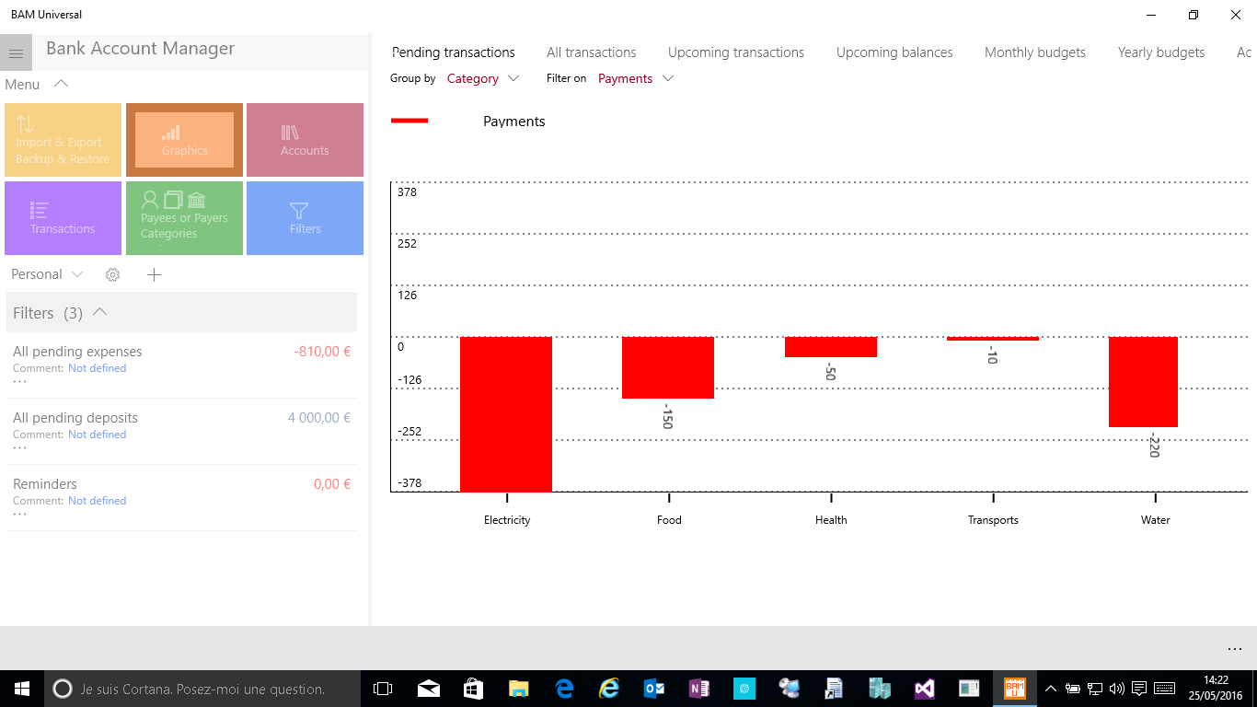Show hidden system tray icons
Screen dimensions: 1257x707
pyautogui.click(x=1051, y=689)
